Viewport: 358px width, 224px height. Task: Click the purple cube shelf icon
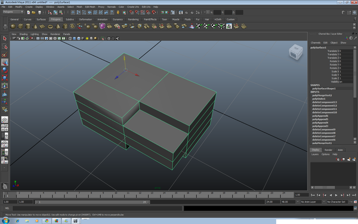coord(102,26)
